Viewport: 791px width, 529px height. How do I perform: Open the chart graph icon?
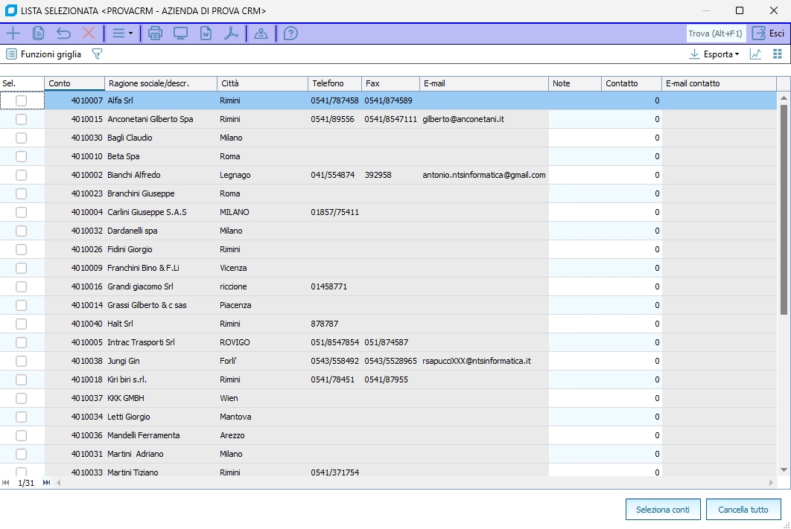pos(755,54)
